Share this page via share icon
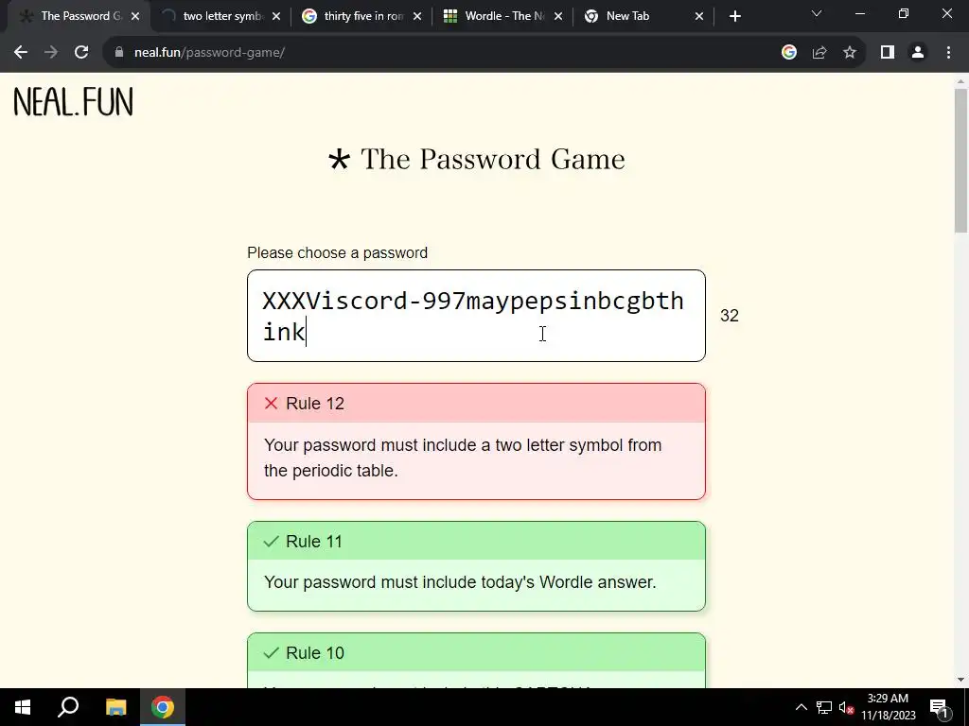 (x=819, y=53)
